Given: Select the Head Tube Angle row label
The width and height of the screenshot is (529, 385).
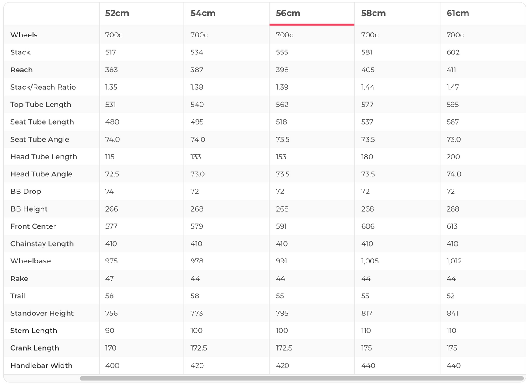Looking at the screenshot, I should (x=41, y=174).
